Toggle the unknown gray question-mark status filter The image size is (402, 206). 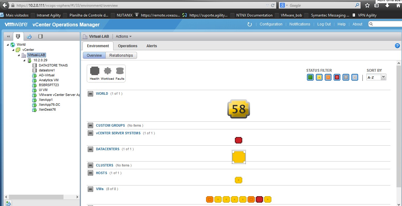346,78
